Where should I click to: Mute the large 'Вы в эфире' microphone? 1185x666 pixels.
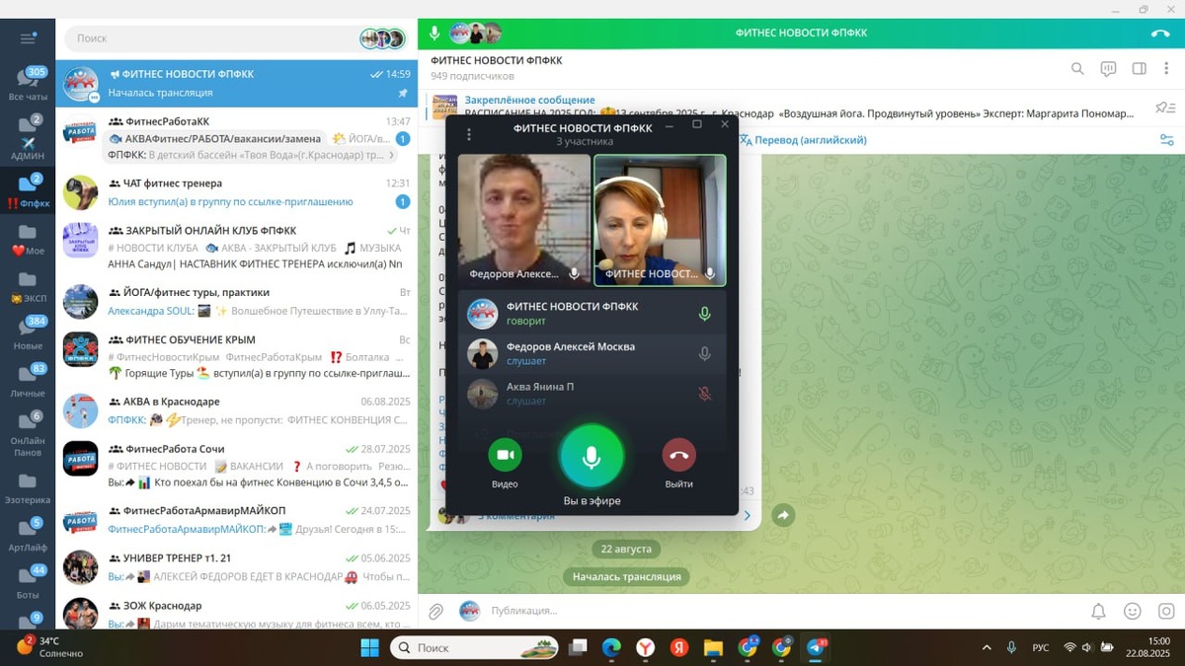coord(592,457)
